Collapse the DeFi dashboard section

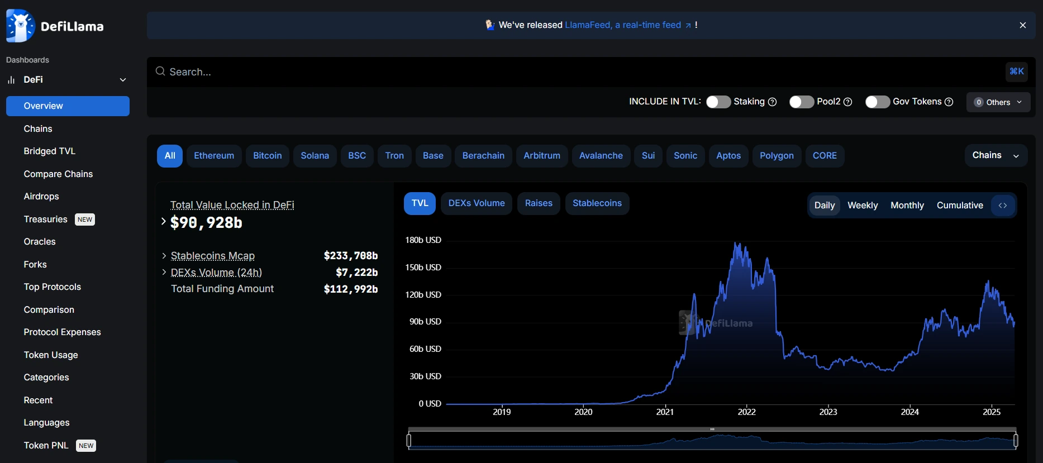123,80
